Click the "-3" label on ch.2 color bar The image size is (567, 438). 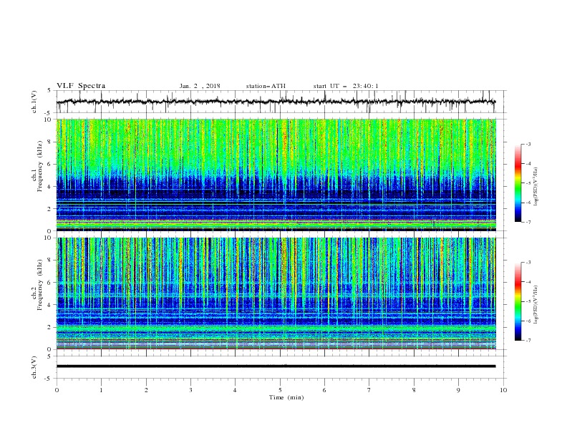pos(528,263)
